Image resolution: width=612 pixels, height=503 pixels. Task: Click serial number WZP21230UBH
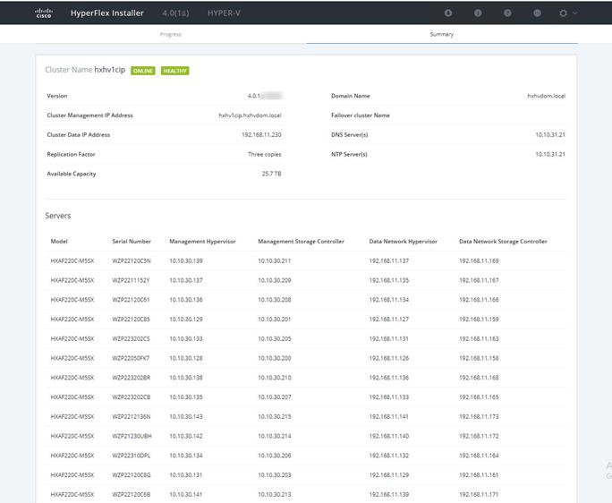tap(132, 436)
